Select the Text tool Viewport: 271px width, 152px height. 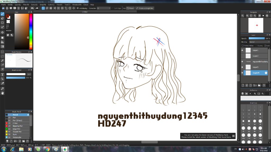tap(2, 74)
